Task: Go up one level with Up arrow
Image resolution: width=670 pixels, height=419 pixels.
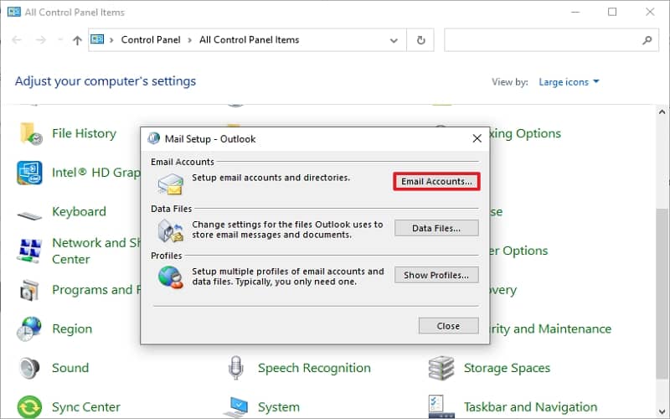Action: 77,40
